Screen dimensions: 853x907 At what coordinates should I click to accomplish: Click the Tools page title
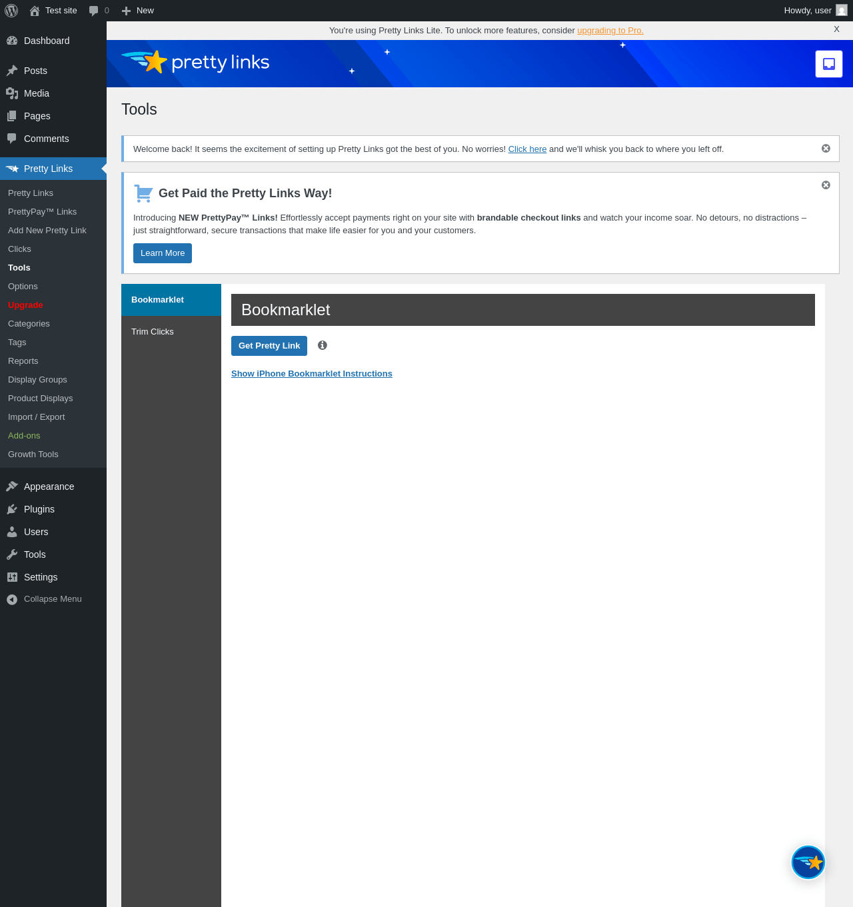point(139,109)
